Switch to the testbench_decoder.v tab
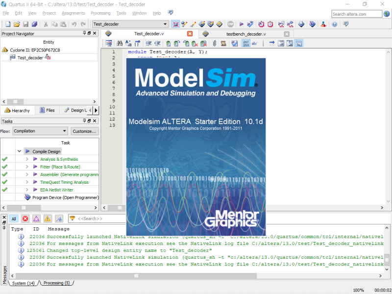The width and height of the screenshot is (392, 294). tap(245, 34)
